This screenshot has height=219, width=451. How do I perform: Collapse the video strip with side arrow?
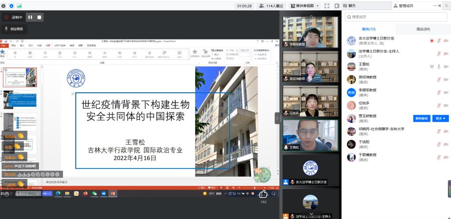[277, 118]
